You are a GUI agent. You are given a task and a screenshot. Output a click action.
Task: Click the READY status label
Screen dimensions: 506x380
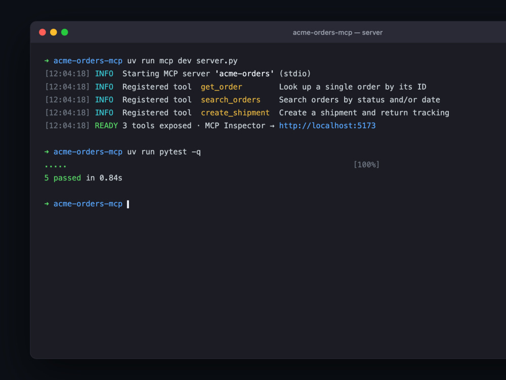click(106, 126)
